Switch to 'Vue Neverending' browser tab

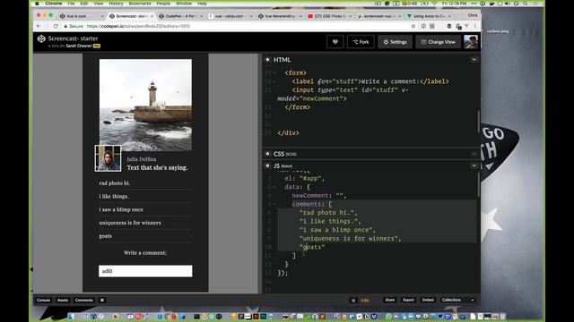pyautogui.click(x=279, y=16)
